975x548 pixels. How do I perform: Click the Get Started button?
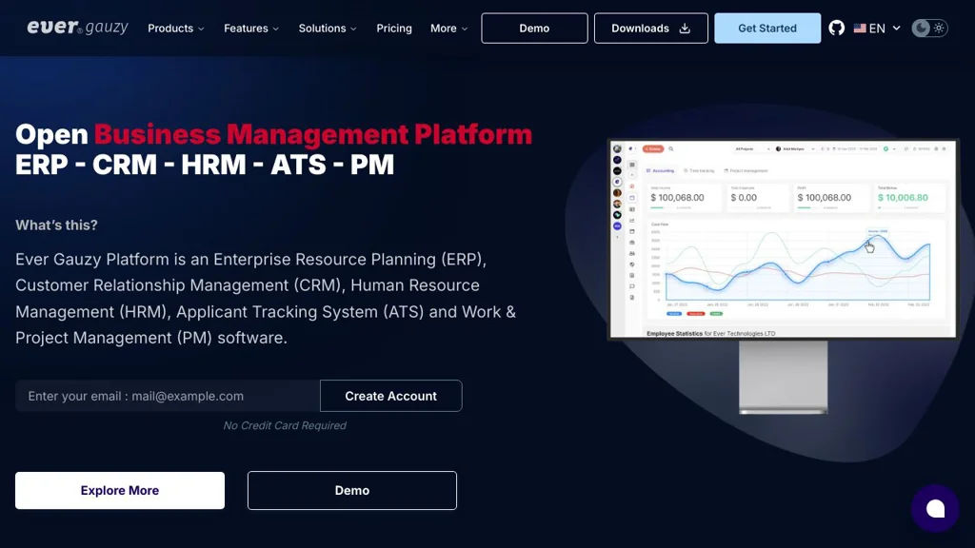coord(767,28)
